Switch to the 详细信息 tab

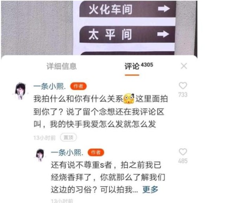[62, 66]
